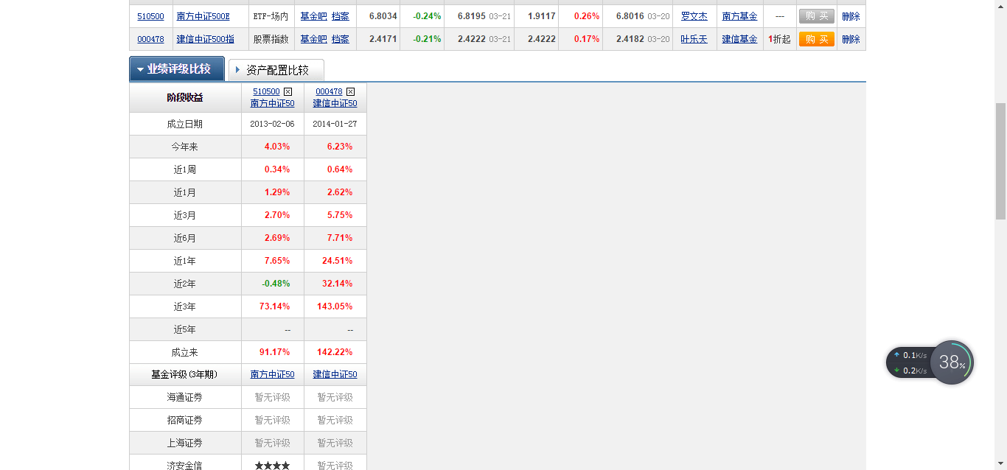
Task: Click the circular 38% progress indicator
Action: [x=952, y=362]
